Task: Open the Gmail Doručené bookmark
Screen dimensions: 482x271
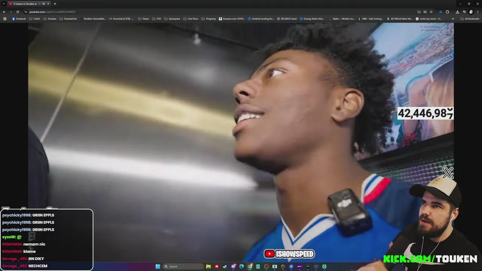Action: click(121, 19)
